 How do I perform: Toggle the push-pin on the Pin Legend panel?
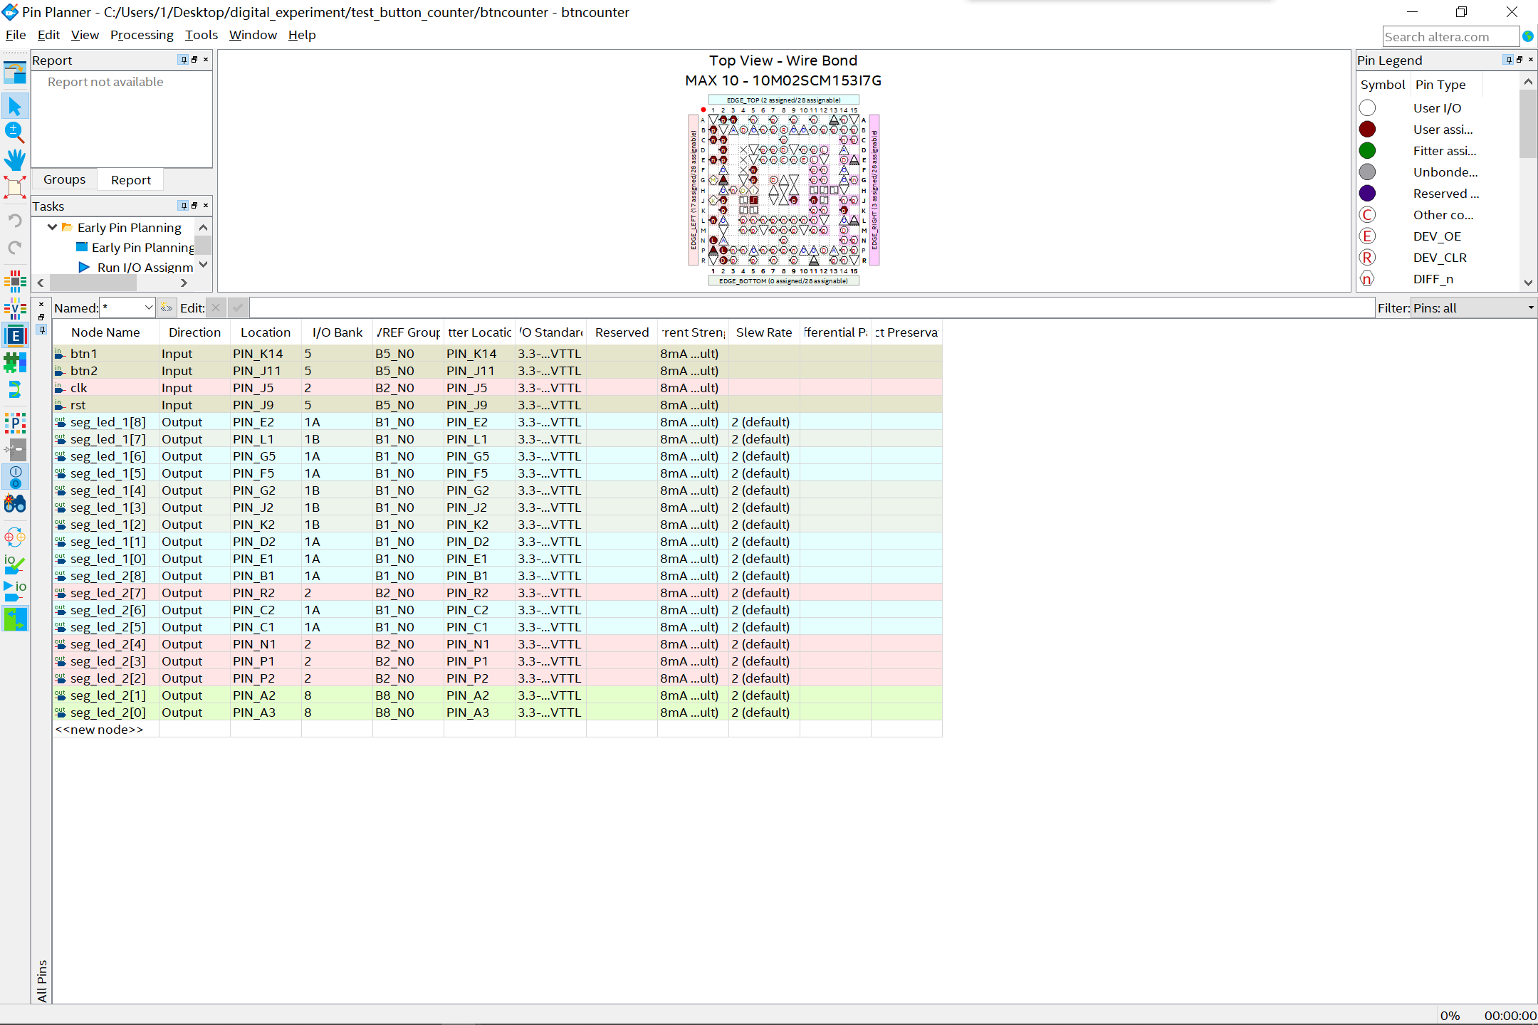click(x=1507, y=60)
